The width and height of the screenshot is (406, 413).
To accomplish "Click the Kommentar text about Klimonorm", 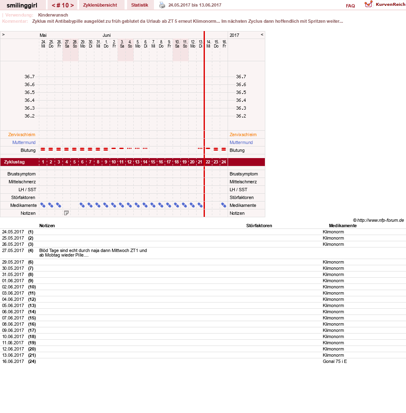I will (x=187, y=21).
